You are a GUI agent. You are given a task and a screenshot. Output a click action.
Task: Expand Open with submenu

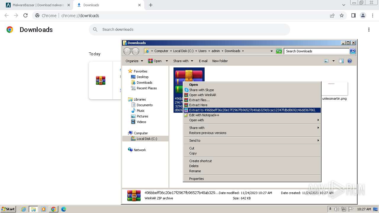coord(252,120)
